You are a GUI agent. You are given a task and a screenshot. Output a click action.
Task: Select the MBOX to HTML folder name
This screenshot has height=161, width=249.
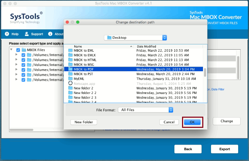click(x=85, y=60)
